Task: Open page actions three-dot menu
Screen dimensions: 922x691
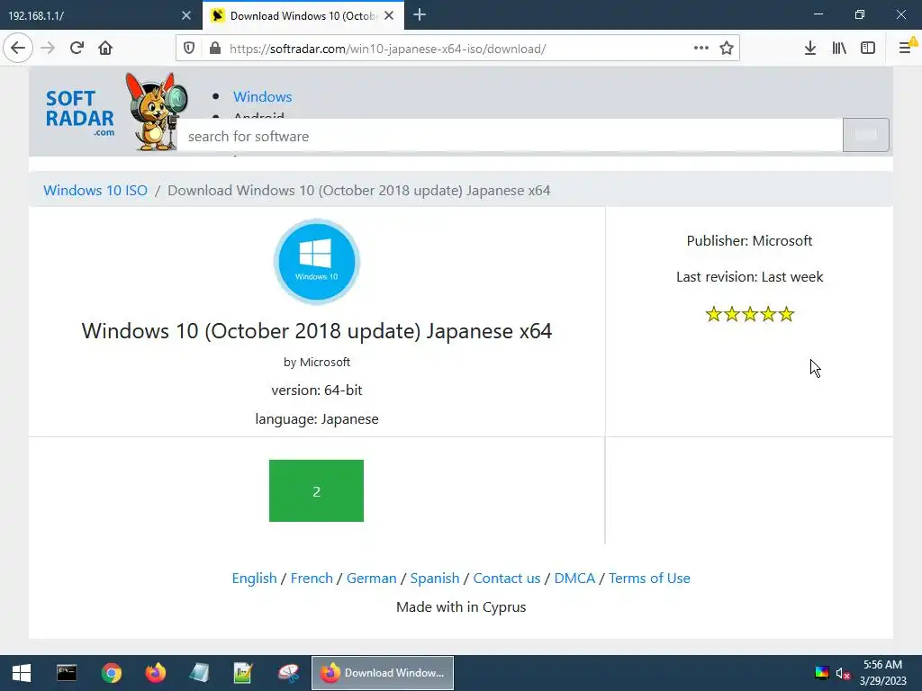Action: coord(701,48)
